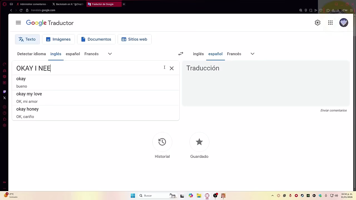This screenshot has height=200, width=356.
Task: Open the Google apps grid
Action: 330,23
